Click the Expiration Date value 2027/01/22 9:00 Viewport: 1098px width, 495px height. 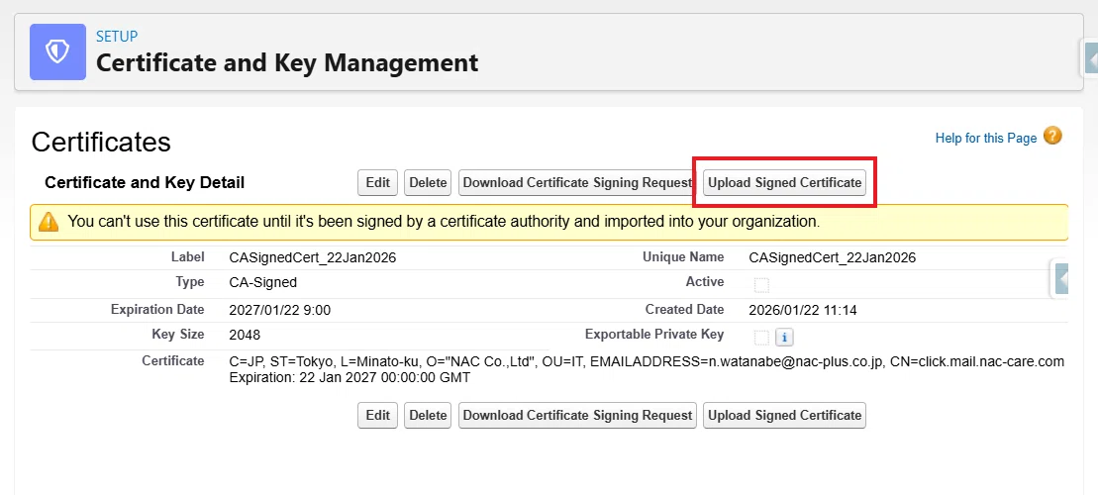(x=279, y=310)
